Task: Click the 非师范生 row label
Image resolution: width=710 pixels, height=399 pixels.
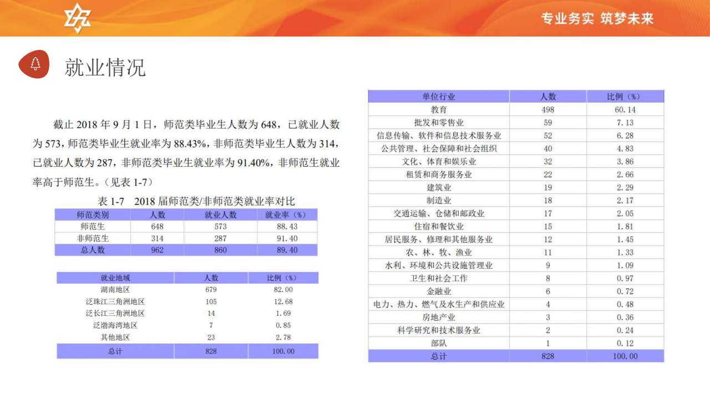Action: [x=93, y=238]
